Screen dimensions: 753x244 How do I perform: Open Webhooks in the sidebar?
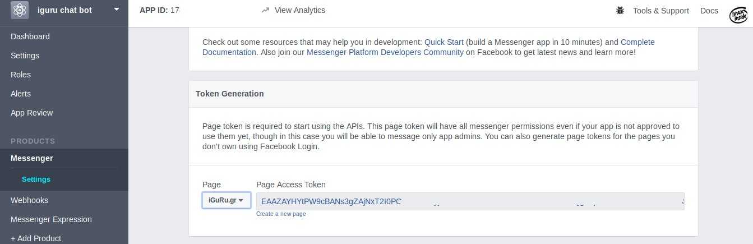click(x=29, y=200)
